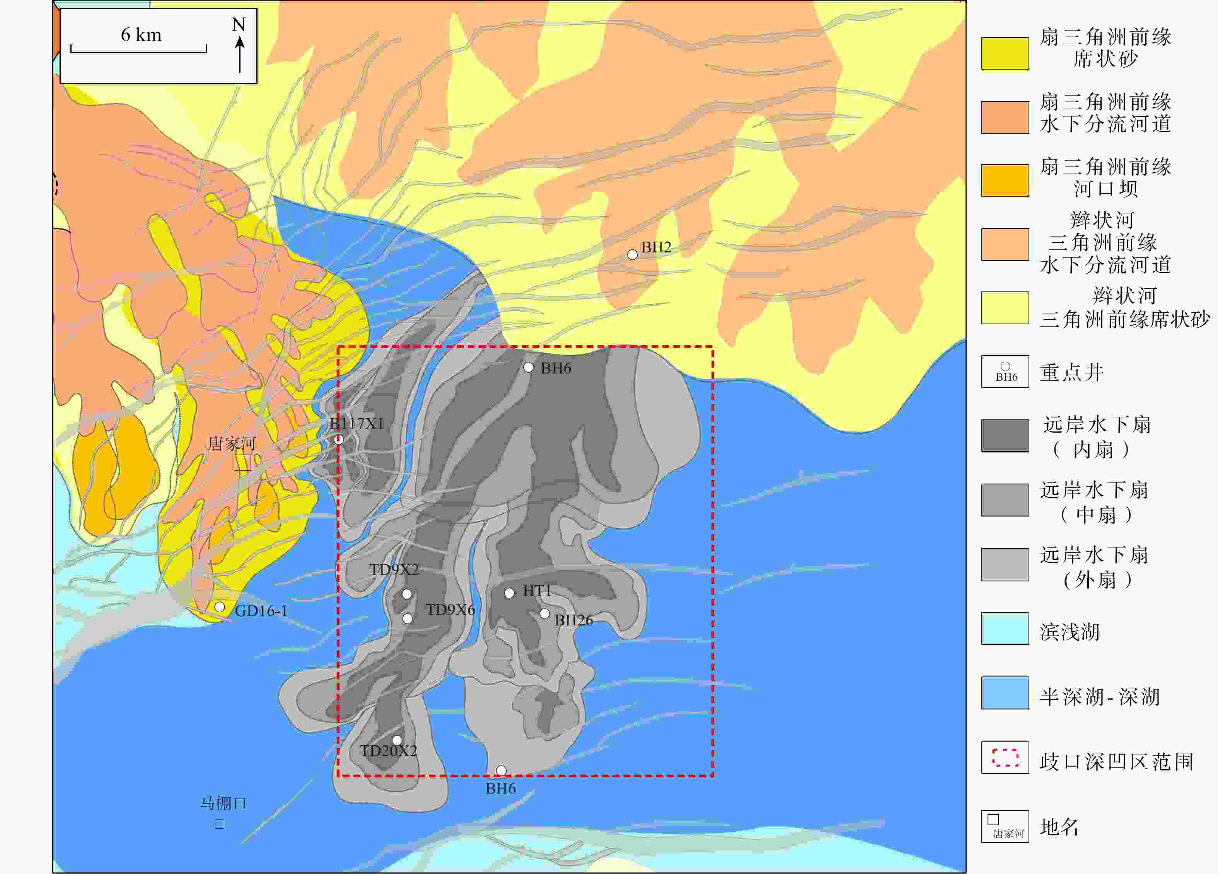
Task: Click legend text '远岸水下扇(中扇)'
Action: click(1095, 502)
